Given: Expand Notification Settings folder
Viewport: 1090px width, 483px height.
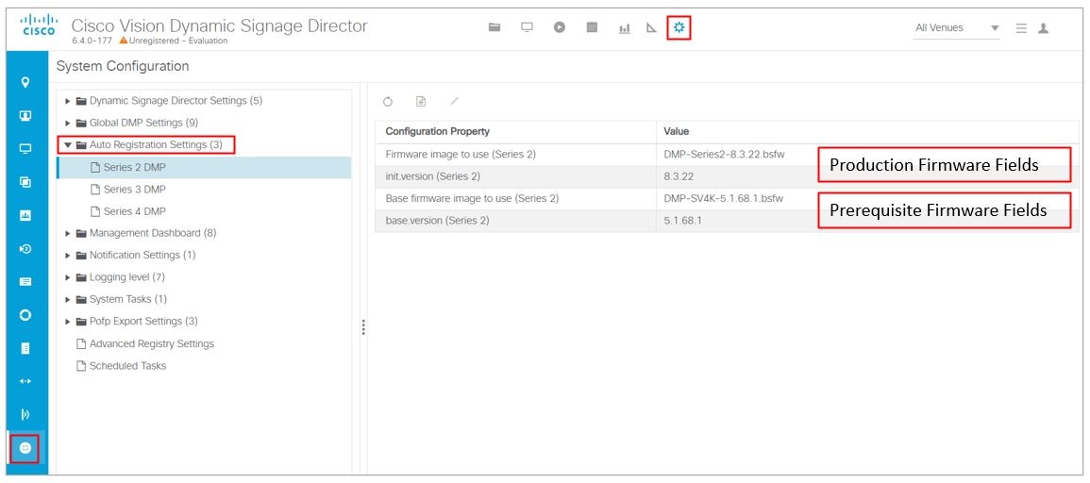Looking at the screenshot, I should pos(68,256).
